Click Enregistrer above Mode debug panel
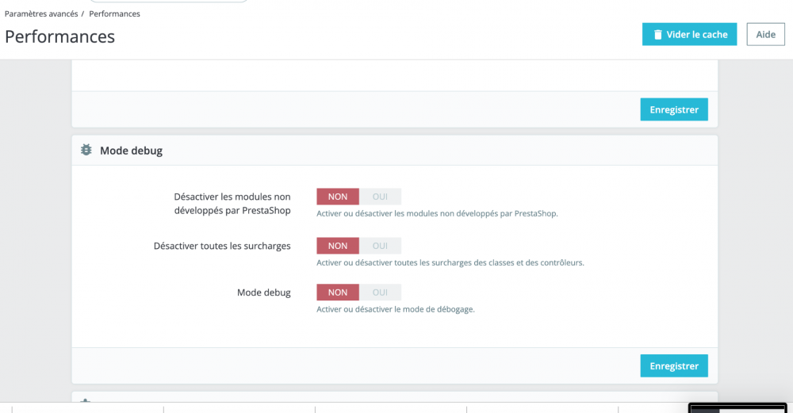The width and height of the screenshot is (793, 413). (674, 109)
